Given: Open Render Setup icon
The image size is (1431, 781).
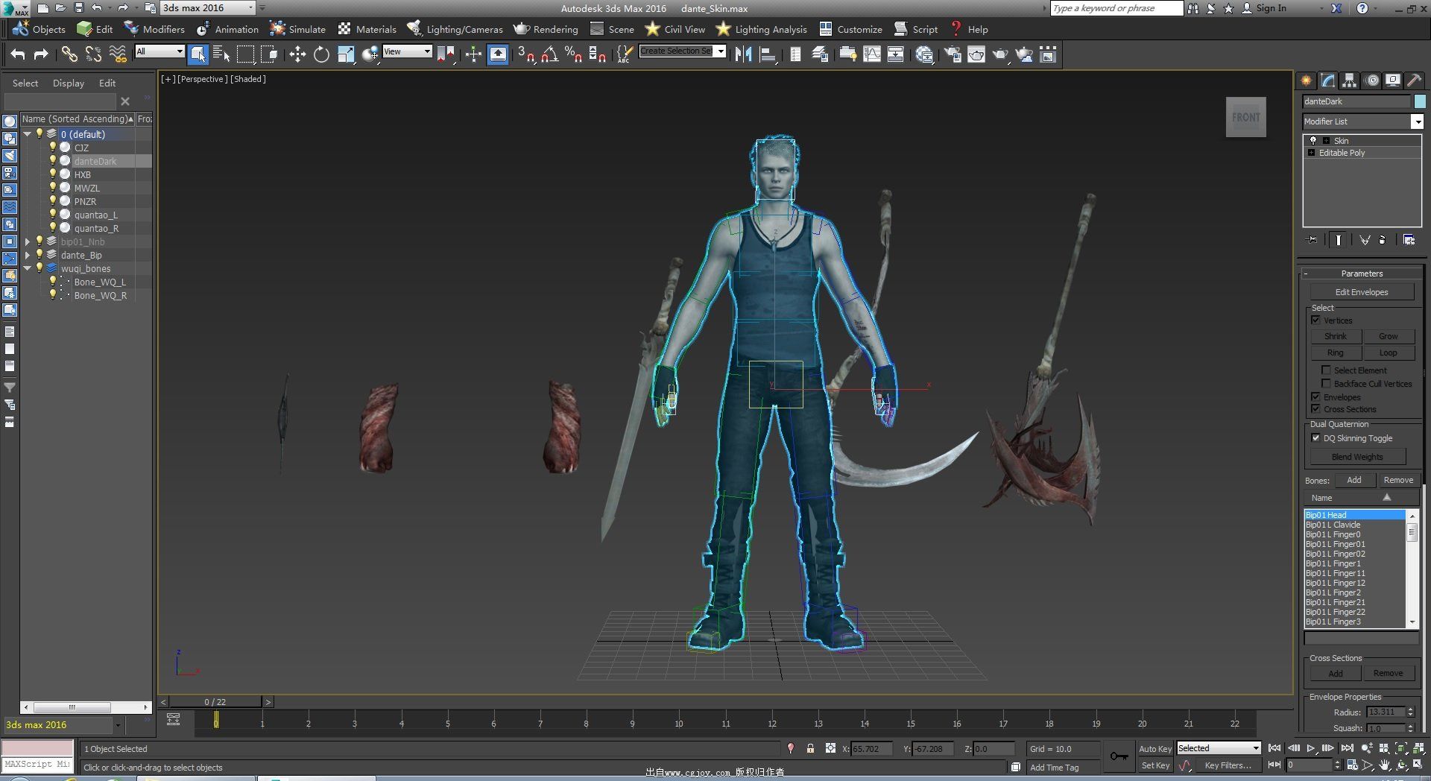Looking at the screenshot, I should [953, 54].
